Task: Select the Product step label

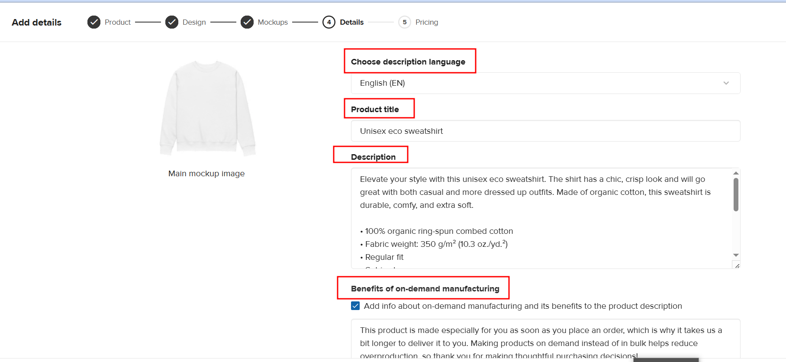Action: click(117, 22)
